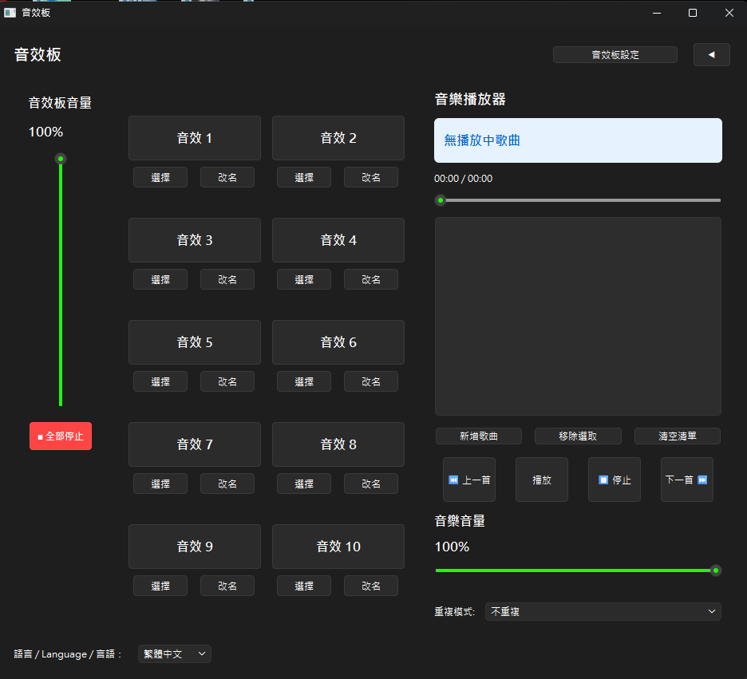Skip to next track 下一首

pos(687,480)
